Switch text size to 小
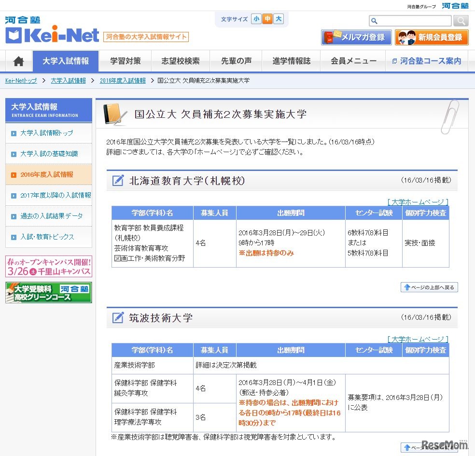The image size is (475, 456). [256, 19]
